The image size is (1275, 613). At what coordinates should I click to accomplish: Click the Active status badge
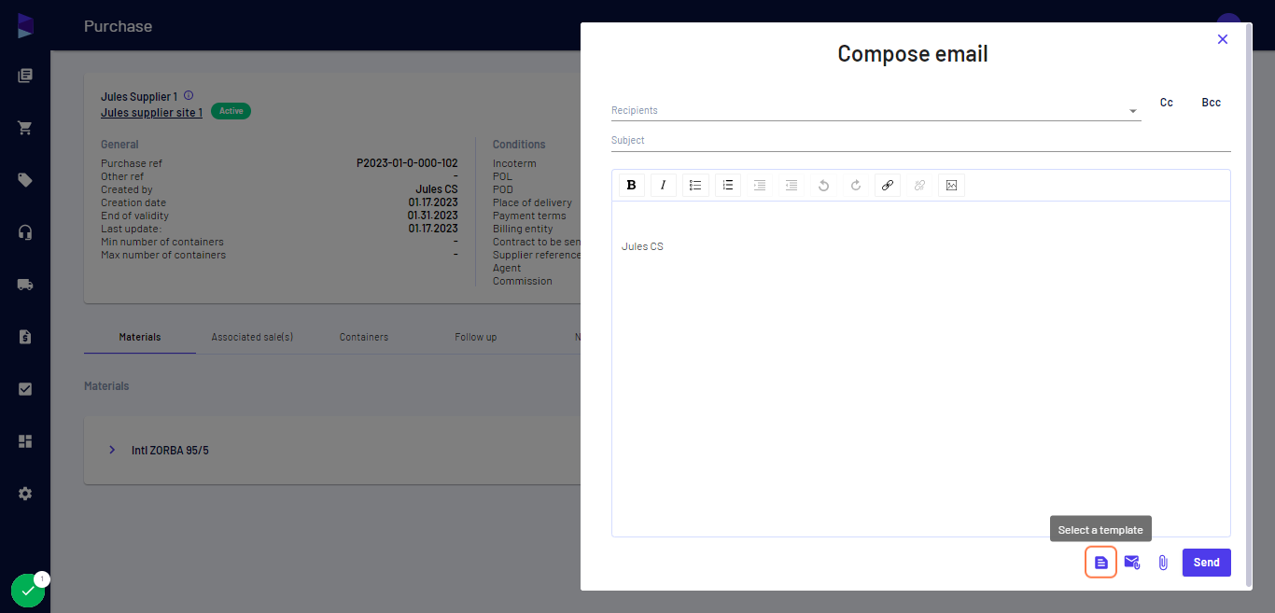tap(231, 111)
